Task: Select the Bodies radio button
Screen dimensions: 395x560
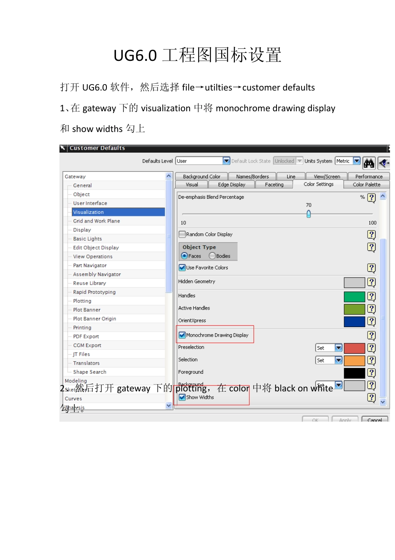Action: (x=212, y=256)
